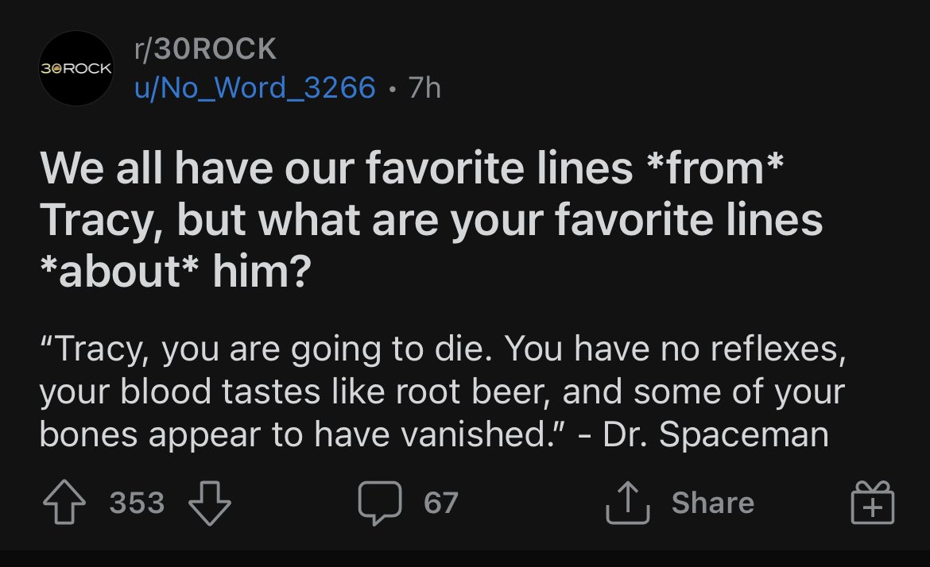Go to r/30ROCK subreddit link
This screenshot has height=567, width=930.
point(205,48)
